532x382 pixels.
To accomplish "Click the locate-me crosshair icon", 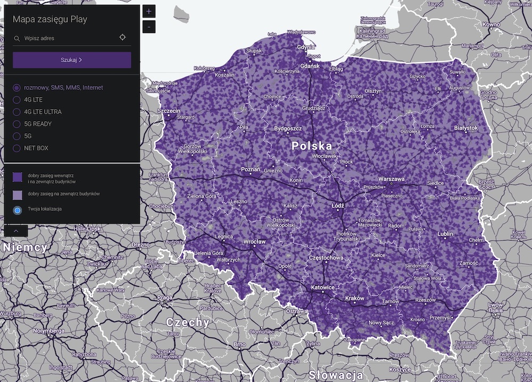I will click(122, 37).
